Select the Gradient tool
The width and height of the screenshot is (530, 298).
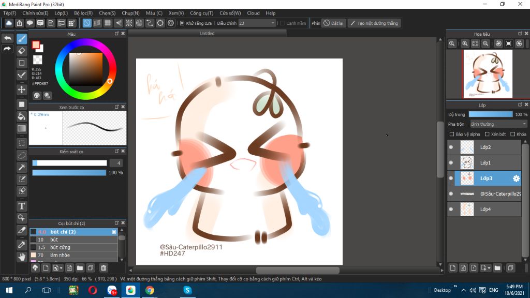22,128
